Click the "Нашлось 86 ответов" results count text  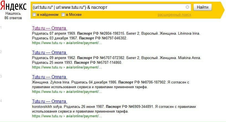point(13,16)
